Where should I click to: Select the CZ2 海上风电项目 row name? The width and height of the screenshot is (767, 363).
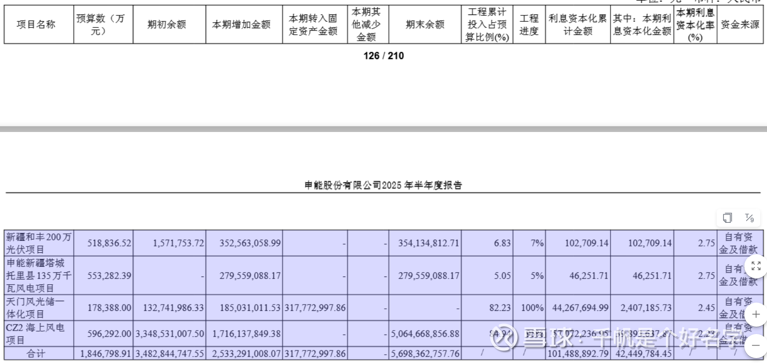(35, 334)
